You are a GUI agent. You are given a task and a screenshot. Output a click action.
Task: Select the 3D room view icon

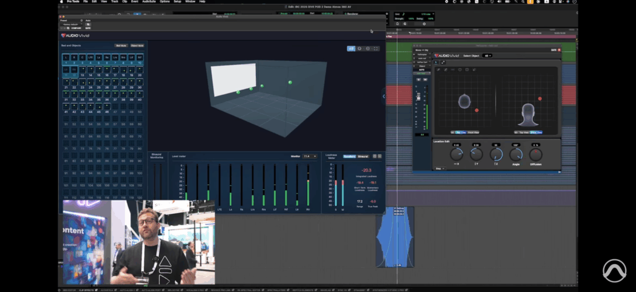click(352, 48)
